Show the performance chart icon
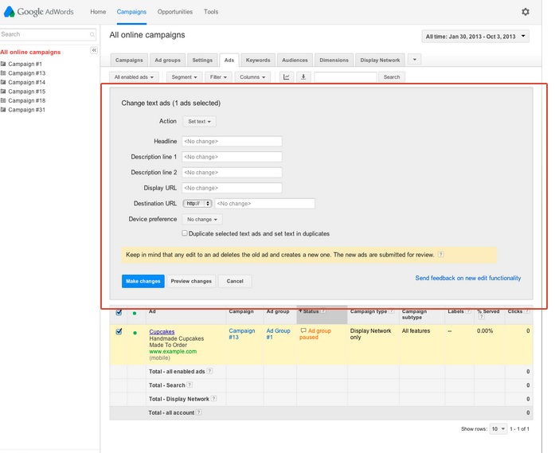Screen dimensions: 555x453 287,76
